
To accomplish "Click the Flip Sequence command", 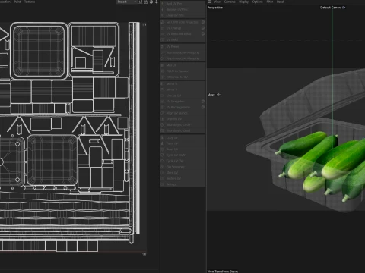I will tap(182, 167).
